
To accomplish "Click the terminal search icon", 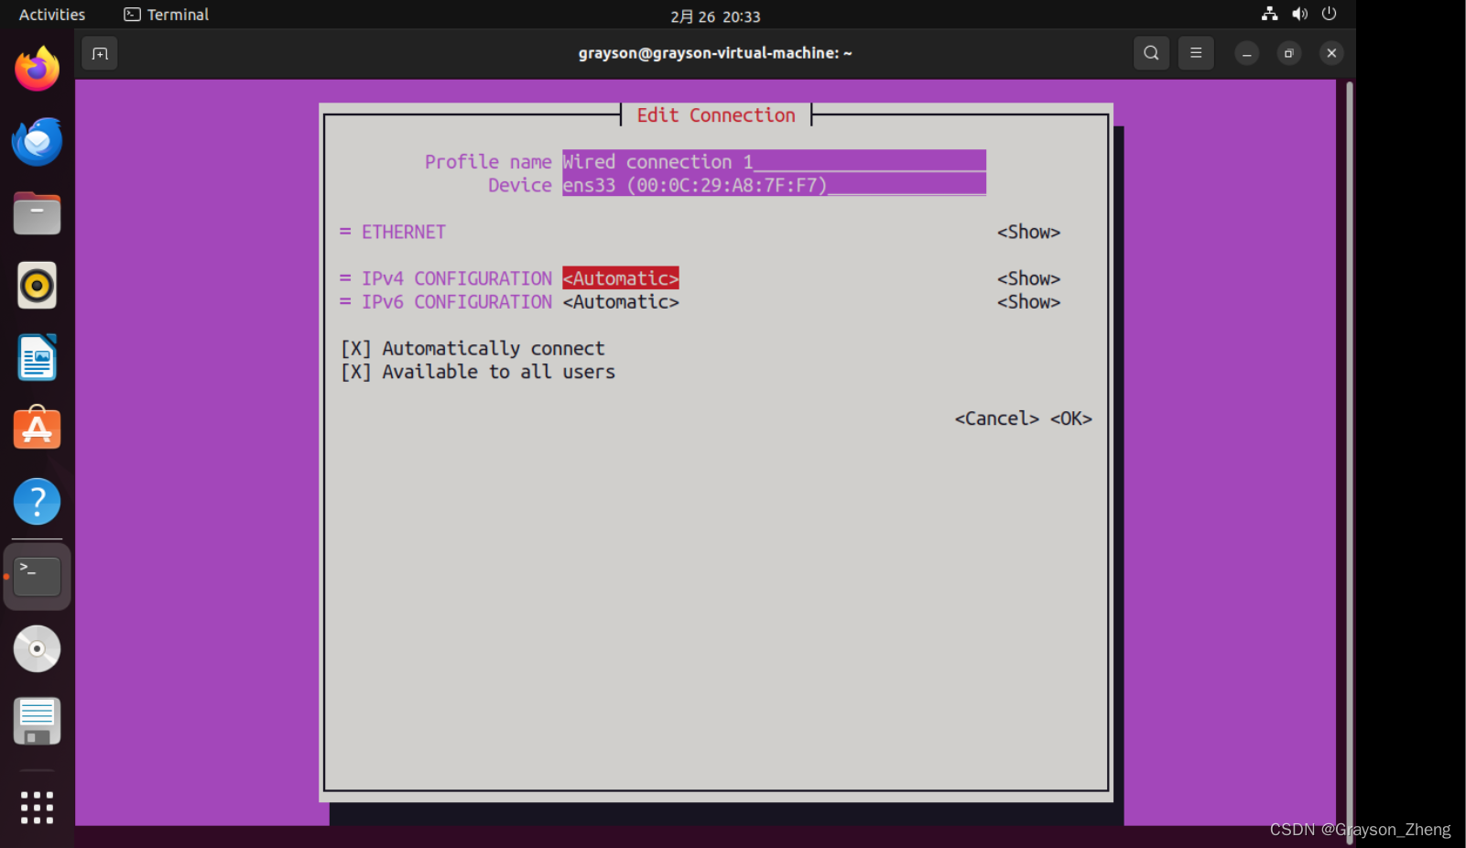I will [1151, 53].
